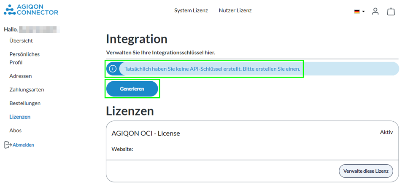This screenshot has height=187, width=405.
Task: Select Lizenzen in the sidebar
Action: 20,117
